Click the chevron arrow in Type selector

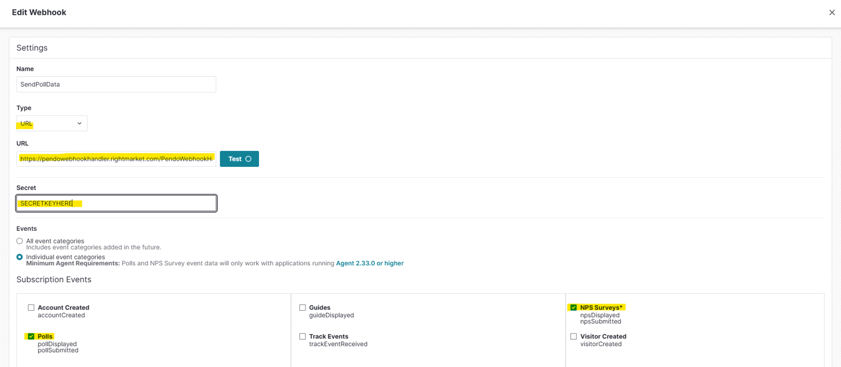[x=79, y=124]
